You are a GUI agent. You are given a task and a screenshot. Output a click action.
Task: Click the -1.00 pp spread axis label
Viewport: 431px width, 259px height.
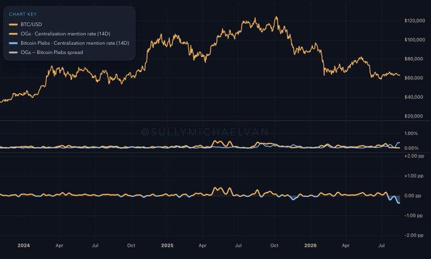pyautogui.click(x=413, y=215)
